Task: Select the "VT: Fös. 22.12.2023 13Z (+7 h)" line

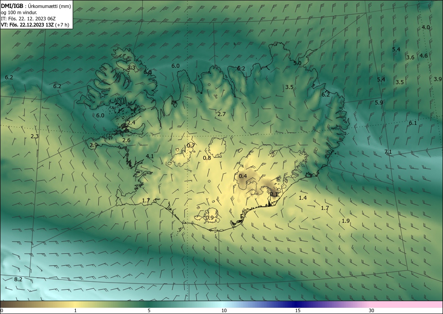Action: click(35, 25)
